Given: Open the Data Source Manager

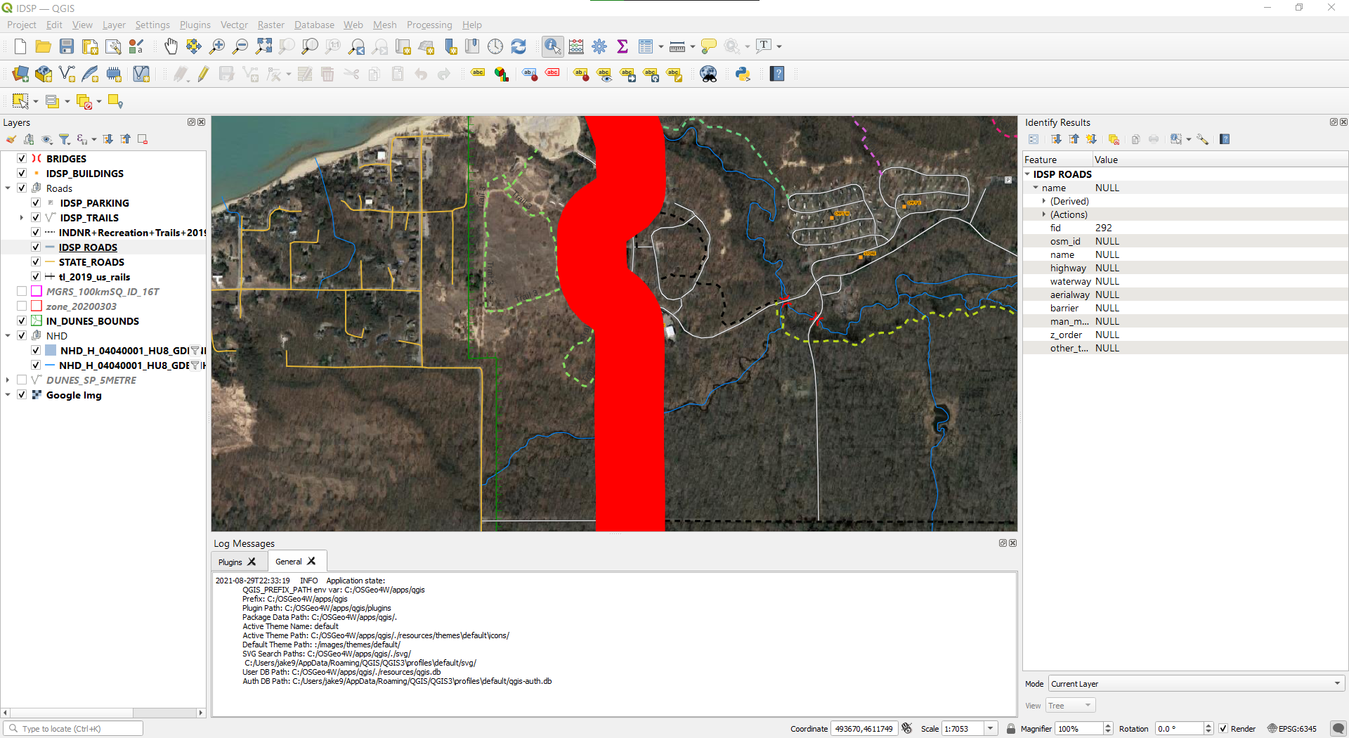Looking at the screenshot, I should coord(20,74).
